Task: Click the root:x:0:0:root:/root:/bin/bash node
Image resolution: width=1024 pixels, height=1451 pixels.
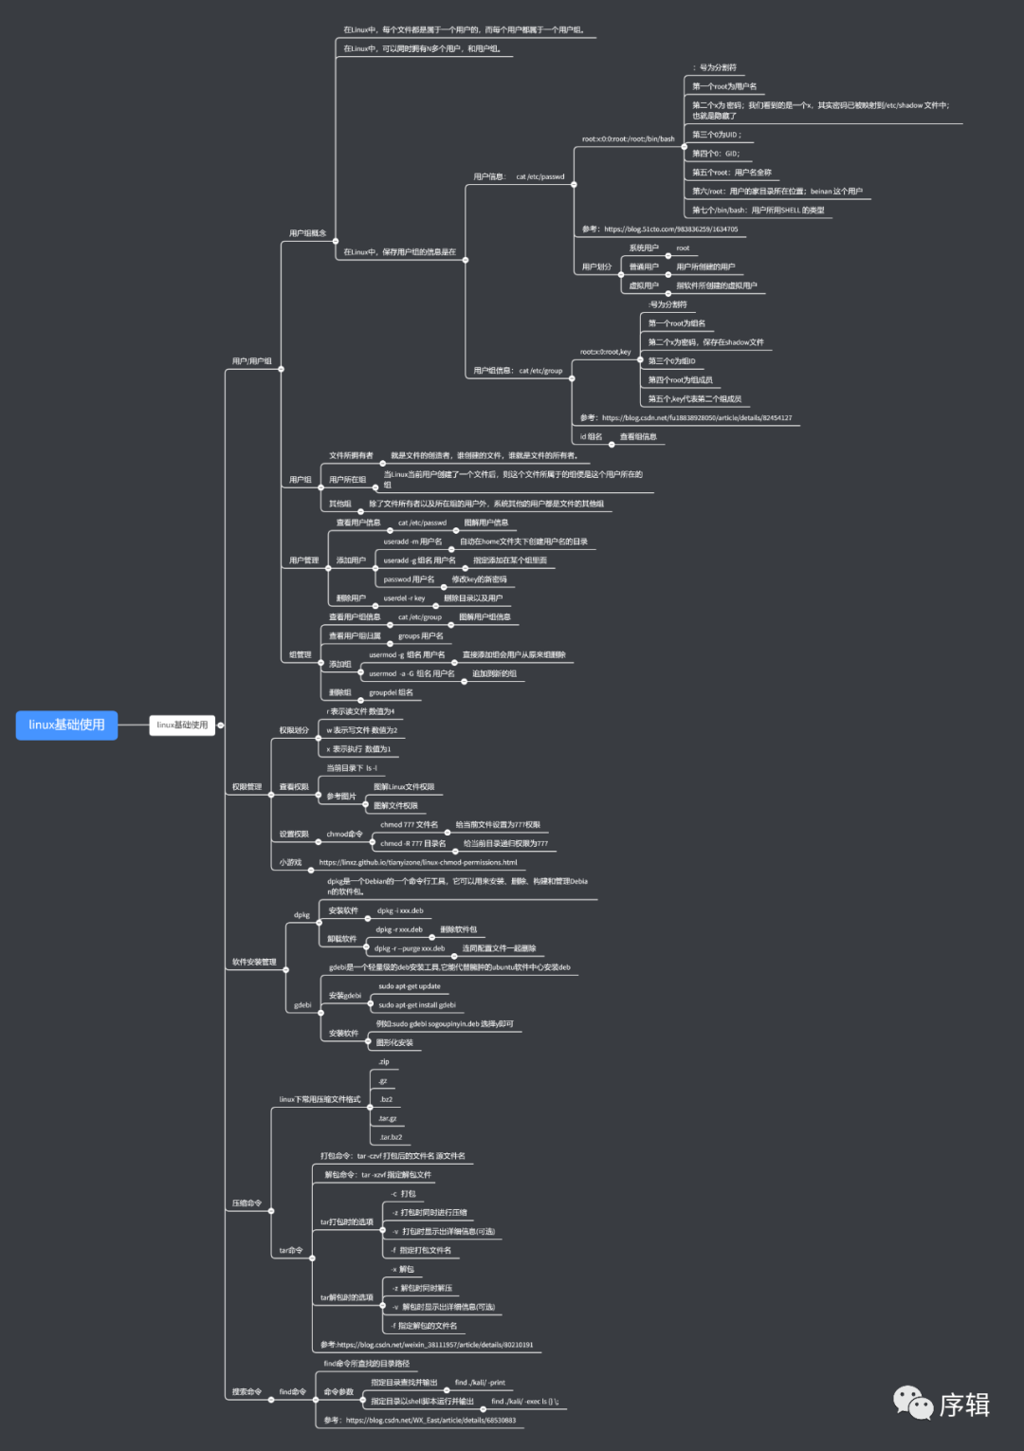Action: (628, 139)
